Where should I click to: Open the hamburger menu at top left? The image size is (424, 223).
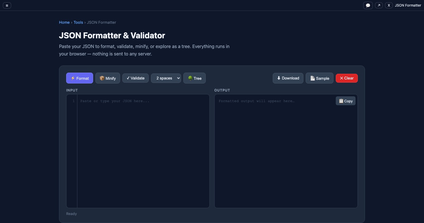tap(7, 5)
